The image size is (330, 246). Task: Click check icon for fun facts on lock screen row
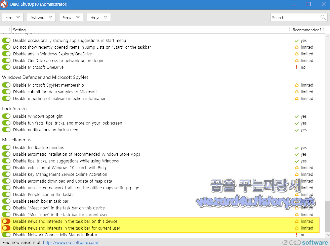click(x=297, y=123)
